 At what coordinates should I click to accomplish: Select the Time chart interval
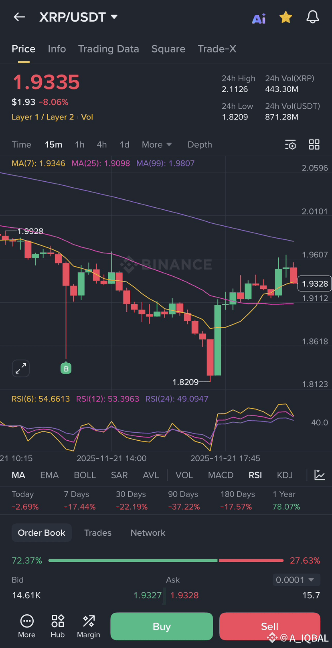[x=22, y=145]
